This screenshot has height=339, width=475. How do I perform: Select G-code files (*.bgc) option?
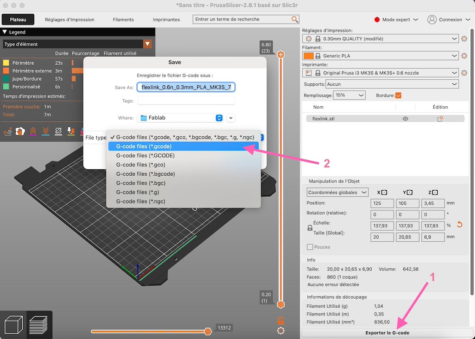tap(183, 183)
